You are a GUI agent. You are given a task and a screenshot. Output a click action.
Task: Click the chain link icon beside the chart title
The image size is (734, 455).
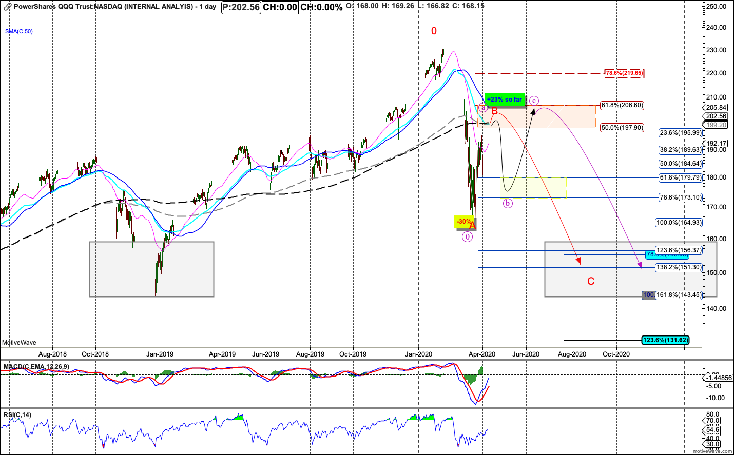click(x=7, y=7)
